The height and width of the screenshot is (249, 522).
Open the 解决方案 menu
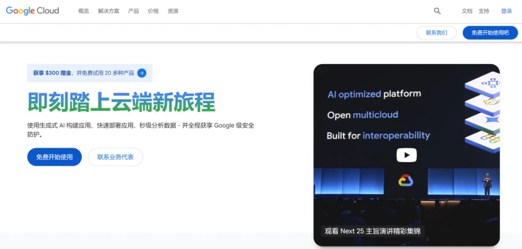[108, 11]
